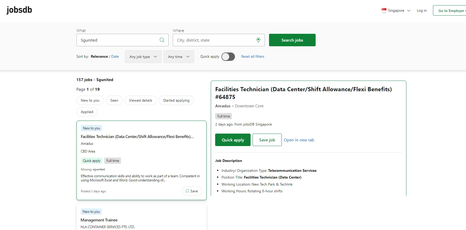Click Position Title: Facilities Technician line
The width and height of the screenshot is (466, 230).
tap(261, 177)
